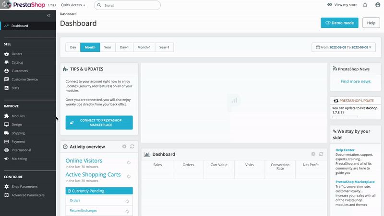Click the Advanced Parameters icon

[7, 195]
